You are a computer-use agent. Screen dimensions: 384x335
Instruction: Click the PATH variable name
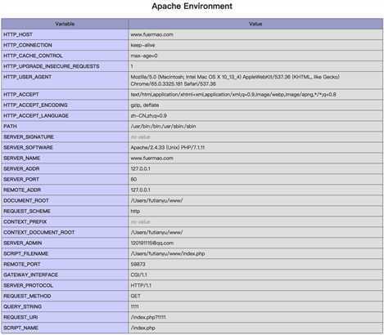pyautogui.click(x=10, y=127)
